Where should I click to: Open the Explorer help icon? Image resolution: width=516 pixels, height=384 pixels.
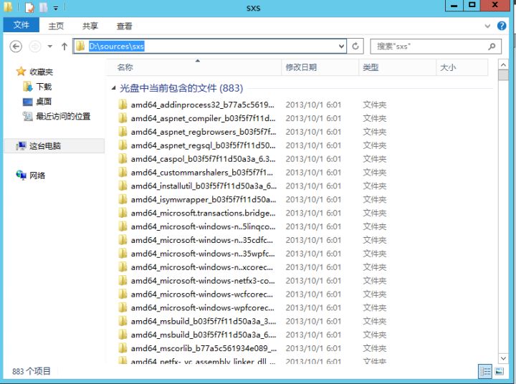click(x=502, y=26)
